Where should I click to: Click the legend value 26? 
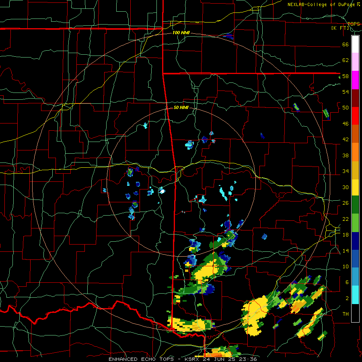point(346,203)
